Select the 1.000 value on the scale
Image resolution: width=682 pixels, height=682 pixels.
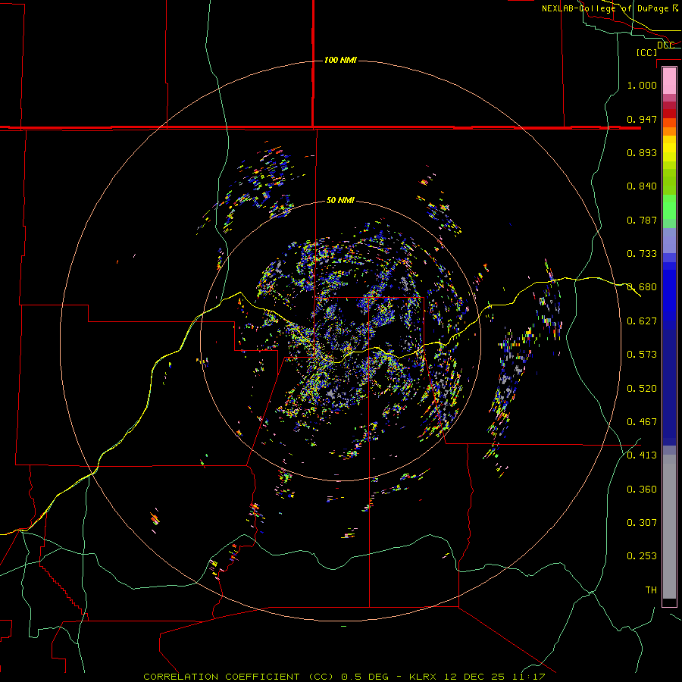click(x=642, y=85)
